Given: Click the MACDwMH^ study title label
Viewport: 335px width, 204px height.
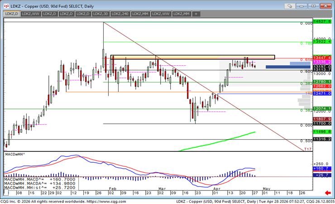Looking at the screenshot, I should pyautogui.click(x=14, y=155).
